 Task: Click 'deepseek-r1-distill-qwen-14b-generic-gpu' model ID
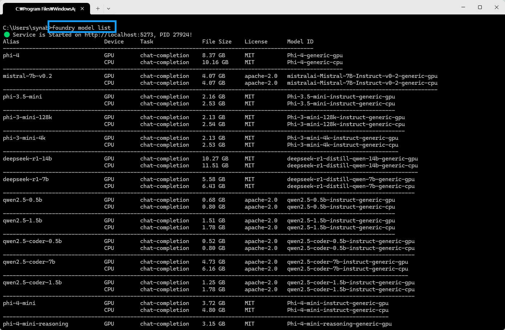pyautogui.click(x=353, y=159)
